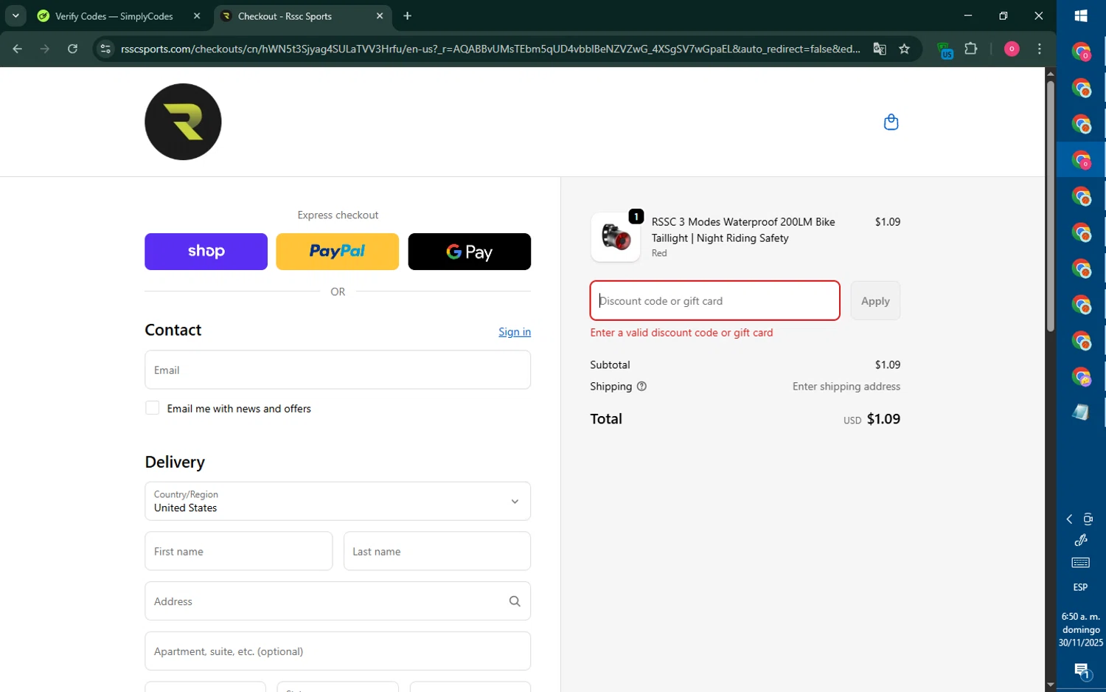This screenshot has height=692, width=1106.
Task: Pay with the PayPal button
Action: pos(337,252)
